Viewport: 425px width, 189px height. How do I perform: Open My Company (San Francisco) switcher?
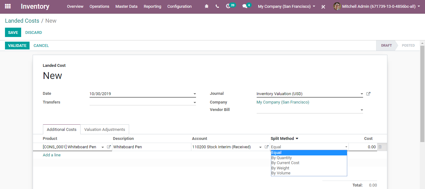(287, 6)
